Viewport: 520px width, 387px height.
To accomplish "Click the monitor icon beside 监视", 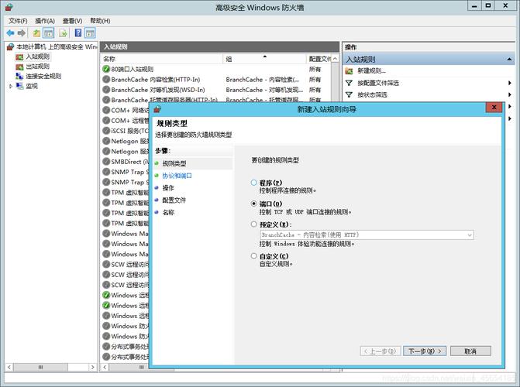I will 20,86.
